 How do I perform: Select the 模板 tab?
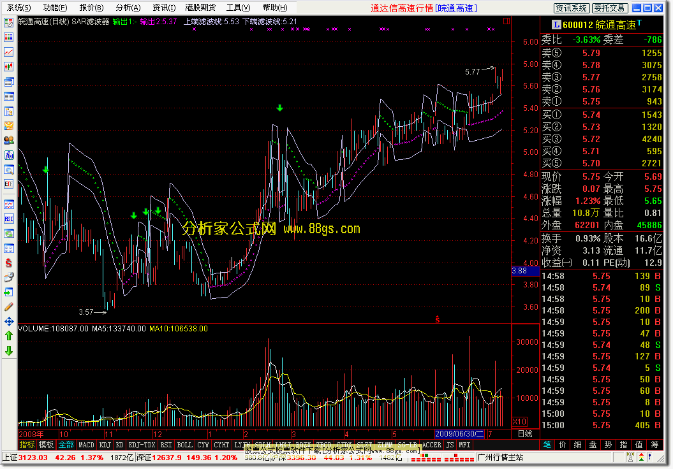click(x=46, y=445)
